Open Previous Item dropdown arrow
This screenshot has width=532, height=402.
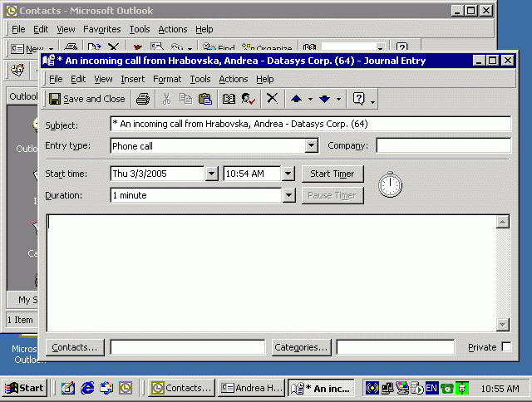tap(310, 100)
